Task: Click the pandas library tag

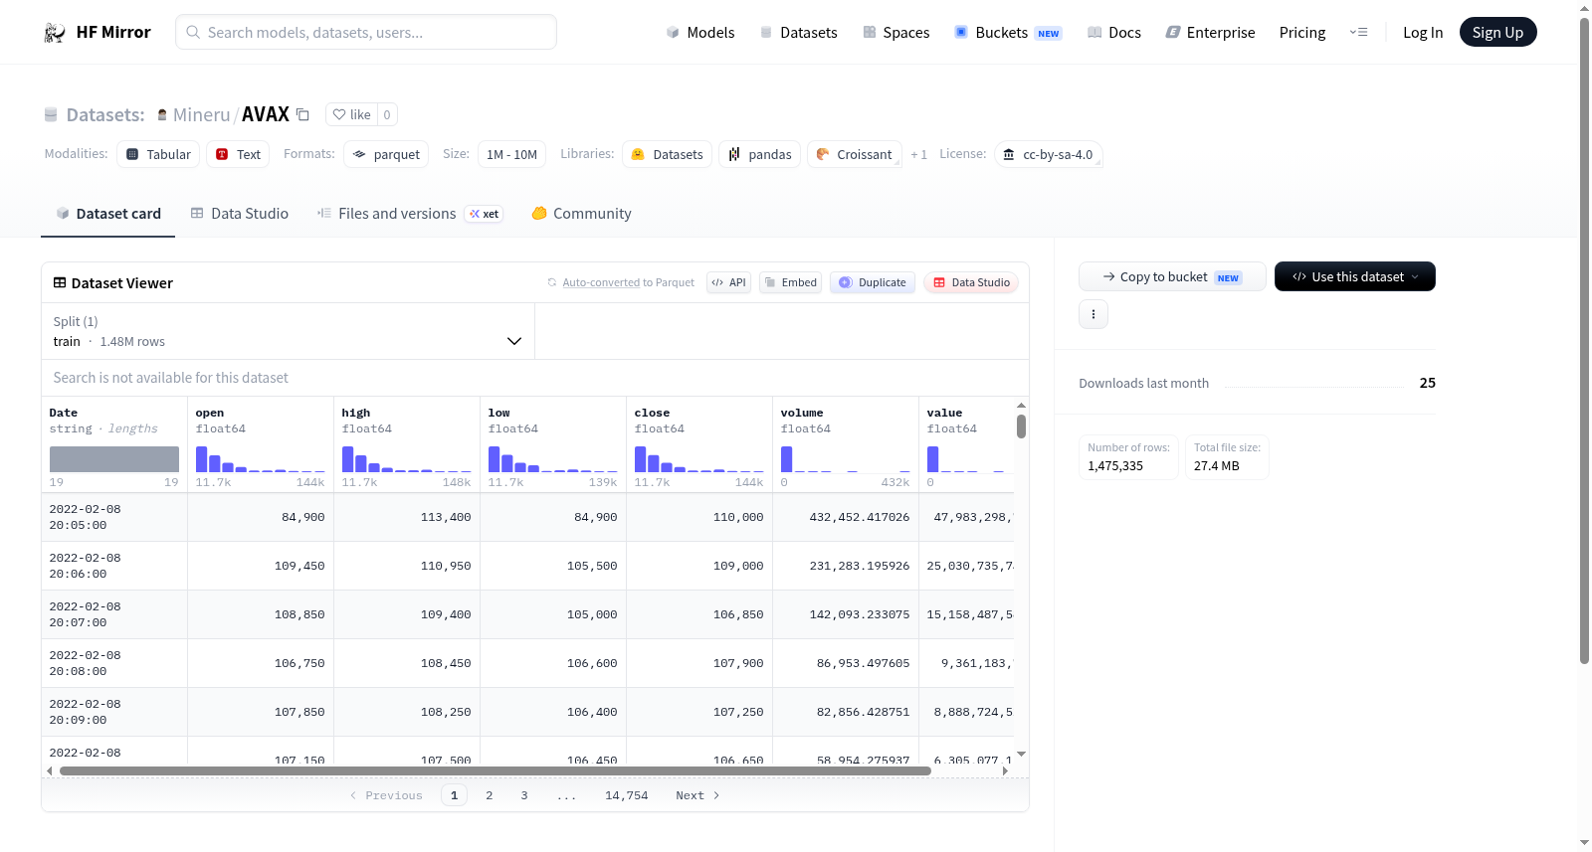Action: click(x=759, y=154)
